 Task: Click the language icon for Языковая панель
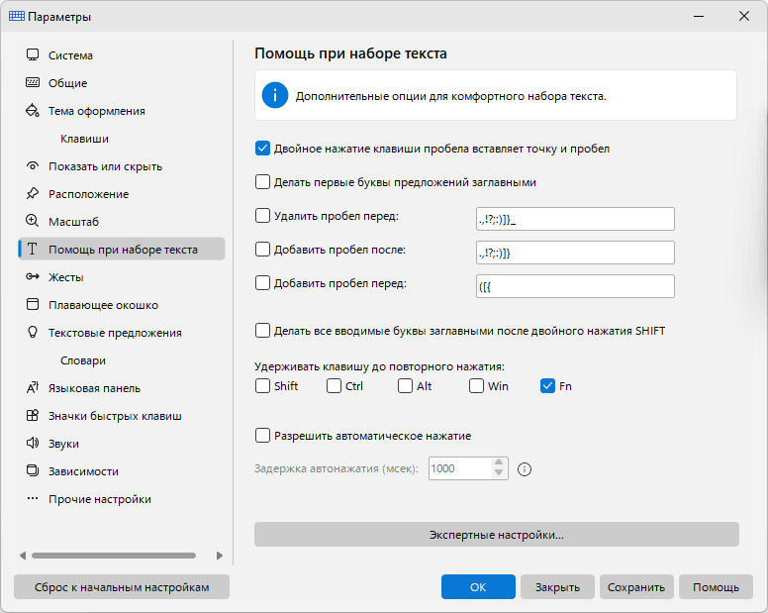pyautogui.click(x=33, y=387)
